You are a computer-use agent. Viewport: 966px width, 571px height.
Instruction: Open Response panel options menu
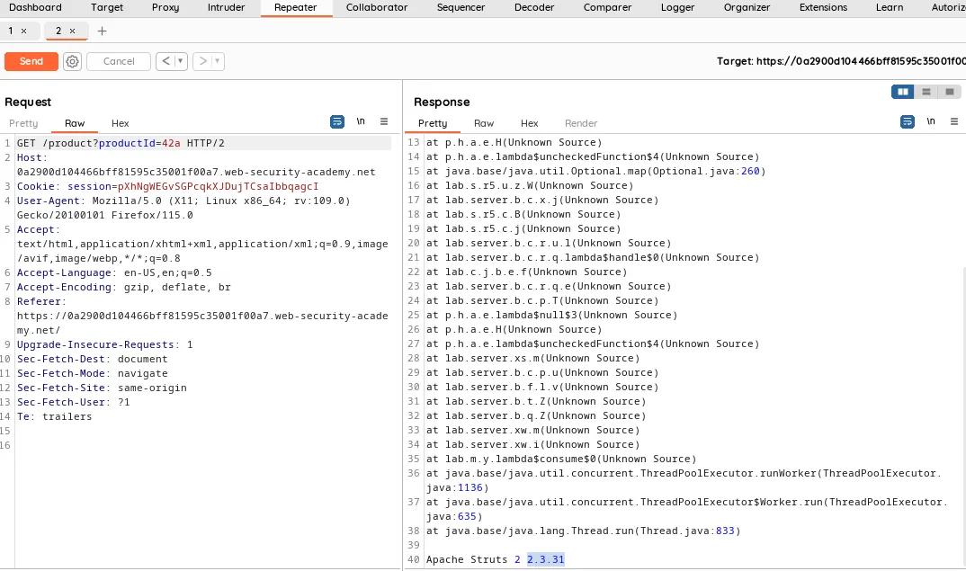pyautogui.click(x=954, y=122)
